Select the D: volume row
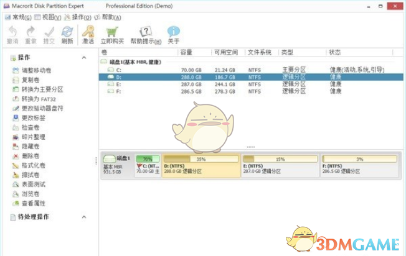Image resolution: width=406 pixels, height=256 pixels. [x=251, y=77]
